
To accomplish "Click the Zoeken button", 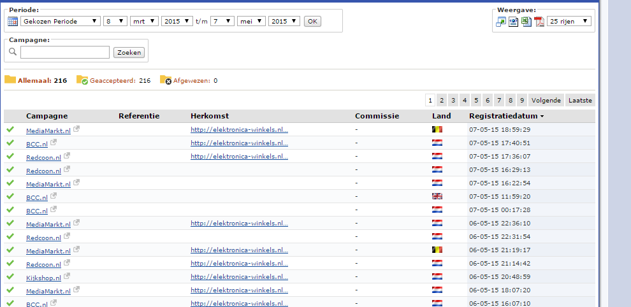I will point(129,52).
